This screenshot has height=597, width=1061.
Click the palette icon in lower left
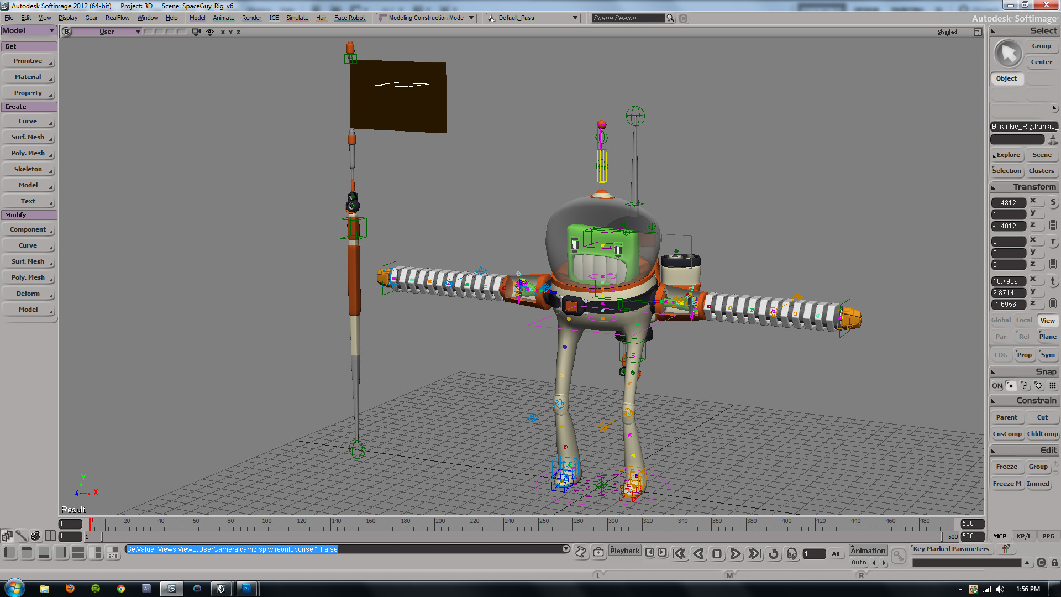[x=35, y=536]
